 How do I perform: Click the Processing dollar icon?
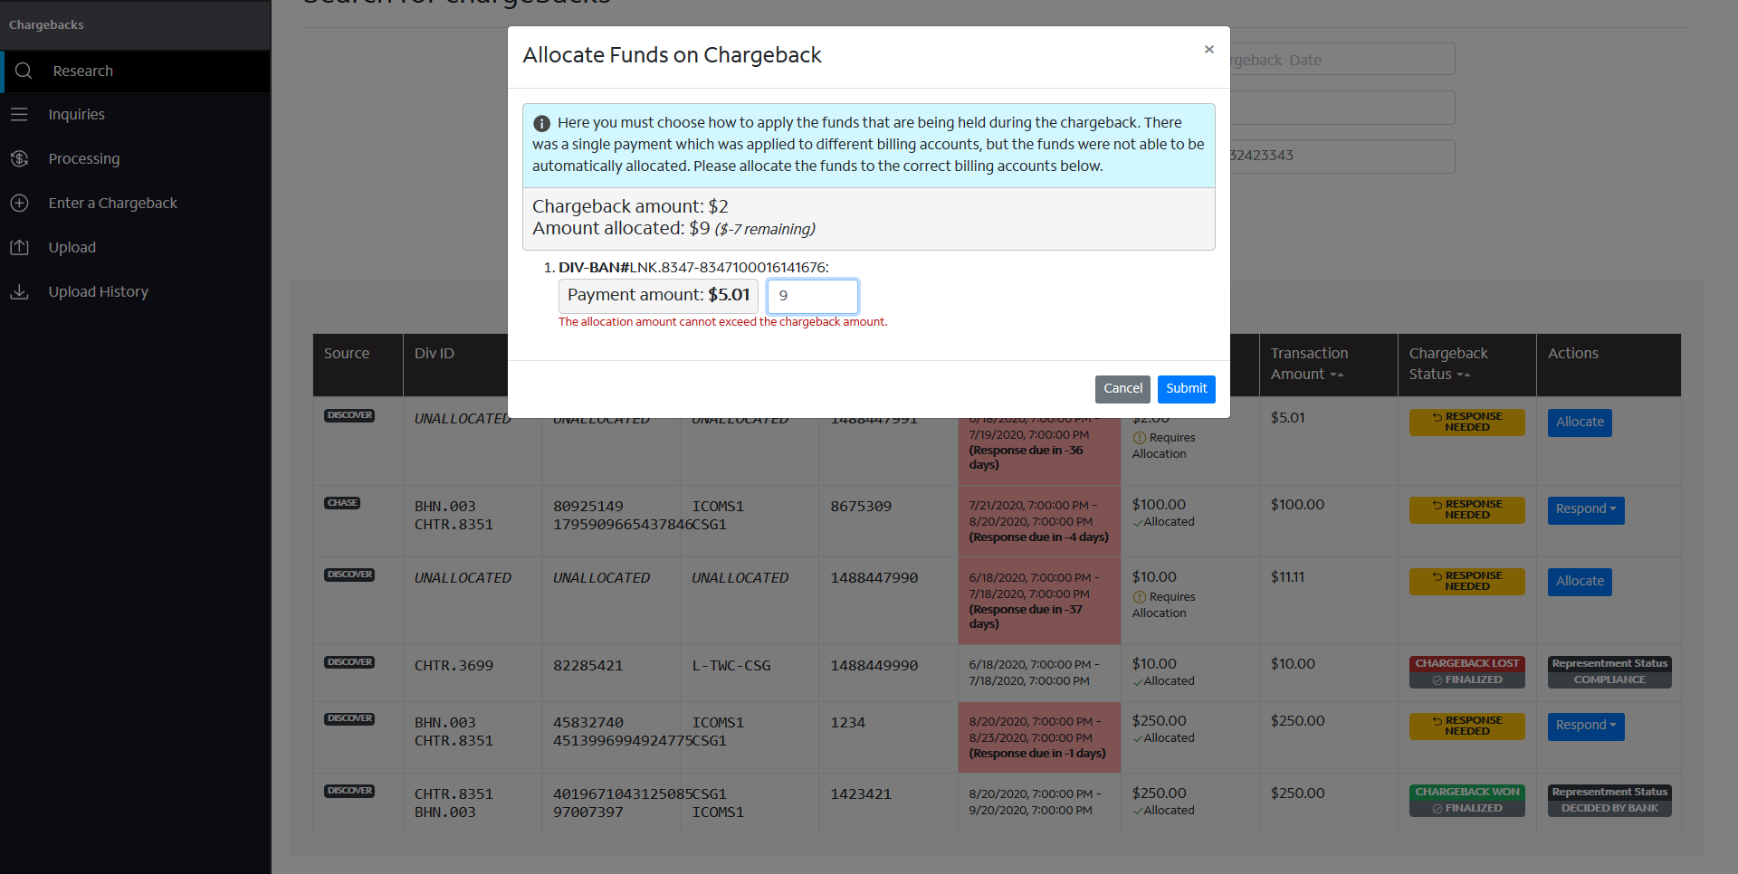point(19,158)
